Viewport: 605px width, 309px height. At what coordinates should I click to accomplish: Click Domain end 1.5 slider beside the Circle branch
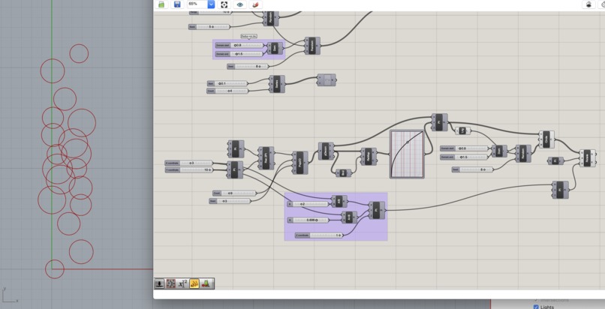coord(465,157)
